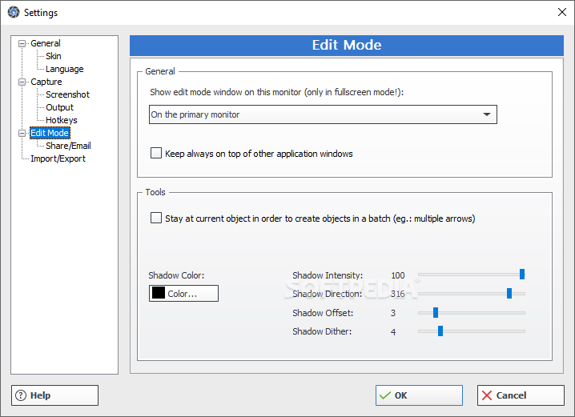Click the Shadow Intensity value 100
This screenshot has height=417, width=575.
(398, 275)
